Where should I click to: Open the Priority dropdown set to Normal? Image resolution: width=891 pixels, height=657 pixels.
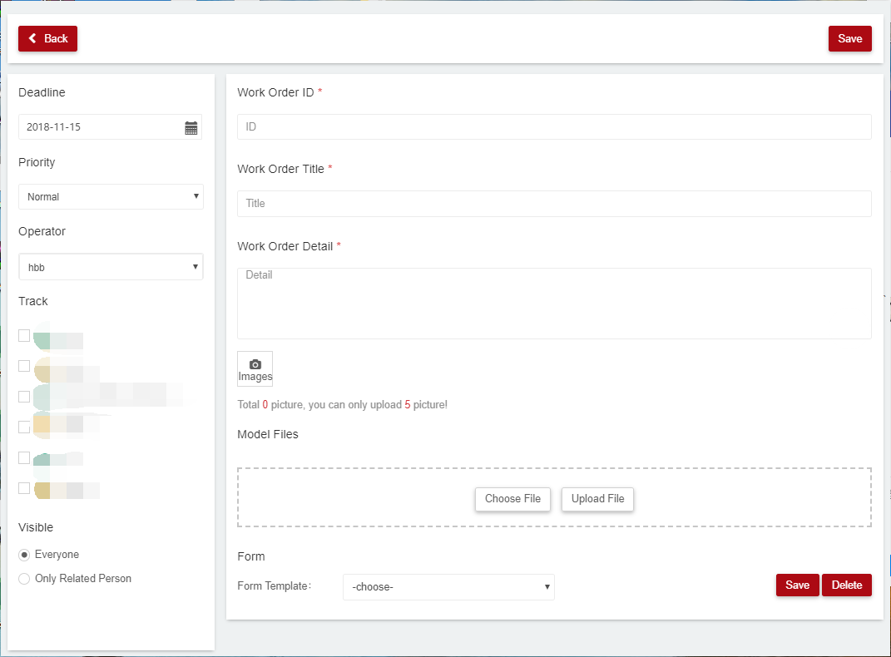pyautogui.click(x=111, y=196)
